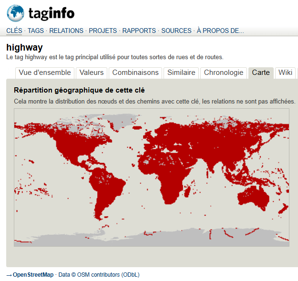Select the Valeurs tab
This screenshot has width=298, height=281.
[92, 73]
